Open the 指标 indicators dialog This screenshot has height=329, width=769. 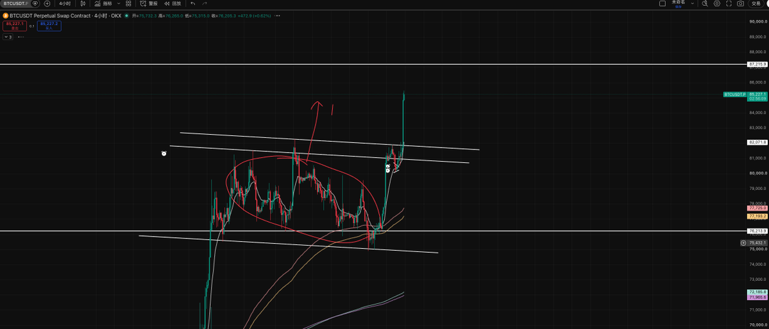(x=103, y=3)
